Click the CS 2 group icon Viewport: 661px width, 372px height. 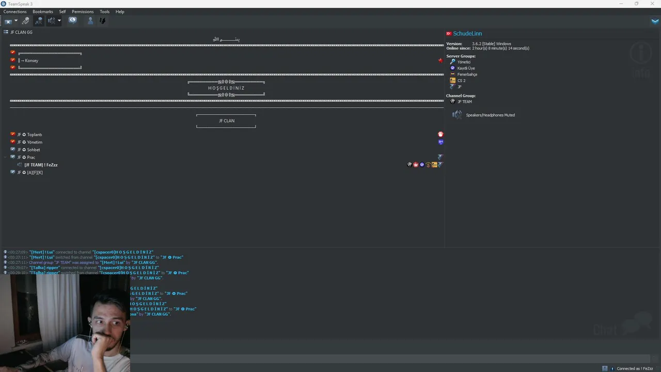(x=453, y=81)
